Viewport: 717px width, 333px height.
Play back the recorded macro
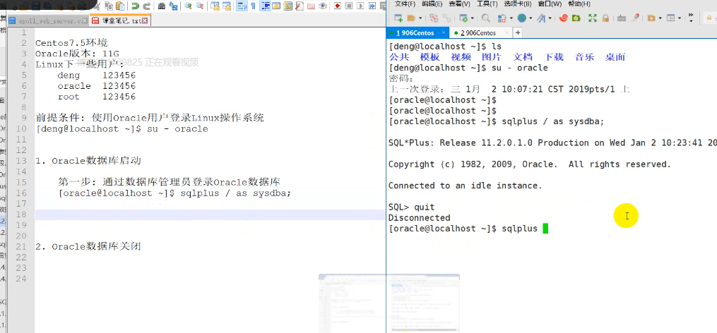[x=360, y=6]
